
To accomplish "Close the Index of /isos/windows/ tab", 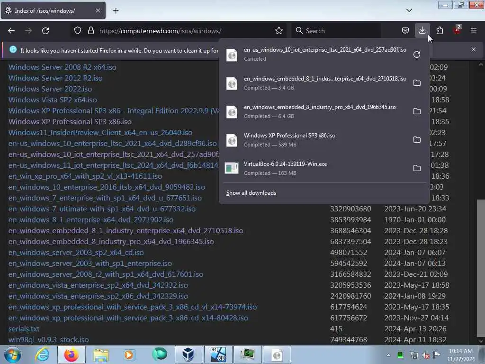I will coord(98,10).
